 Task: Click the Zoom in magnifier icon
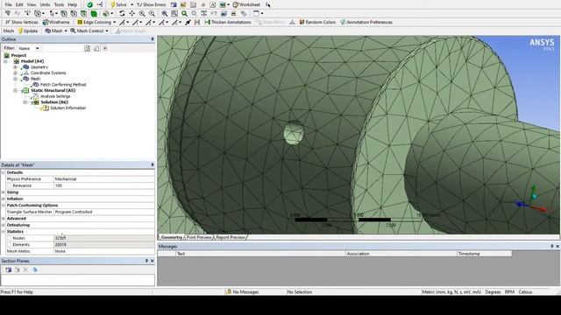[x=142, y=14]
